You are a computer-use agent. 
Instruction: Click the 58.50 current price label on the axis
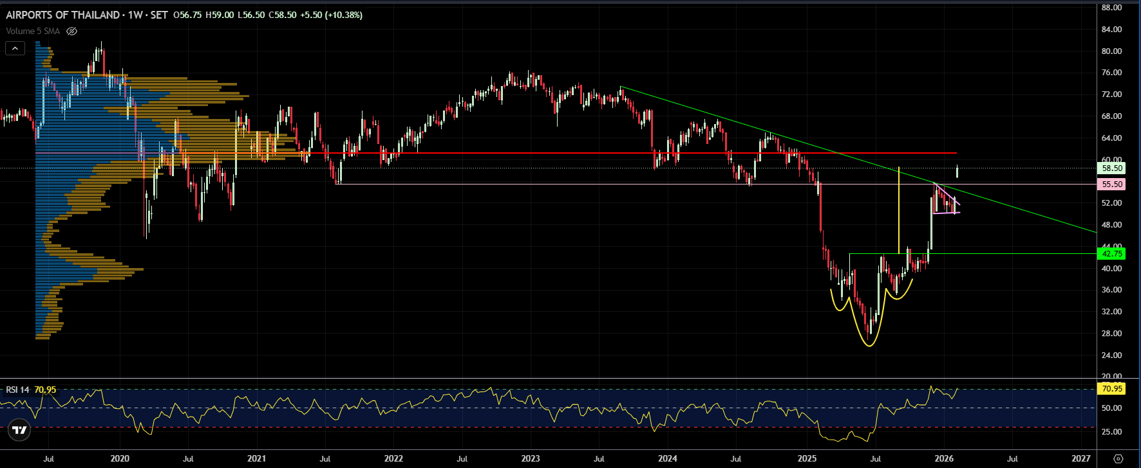click(1112, 168)
